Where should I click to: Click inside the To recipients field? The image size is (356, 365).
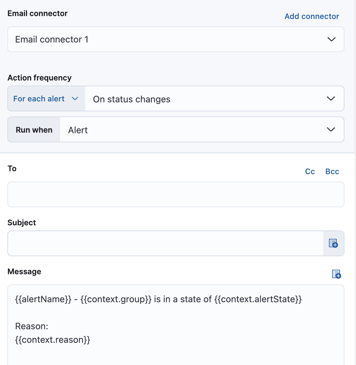[x=176, y=194]
